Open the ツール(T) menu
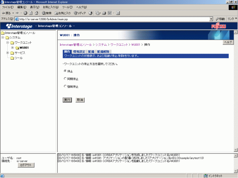Image resolution: width=238 pixels, height=178 pixels. click(67, 7)
